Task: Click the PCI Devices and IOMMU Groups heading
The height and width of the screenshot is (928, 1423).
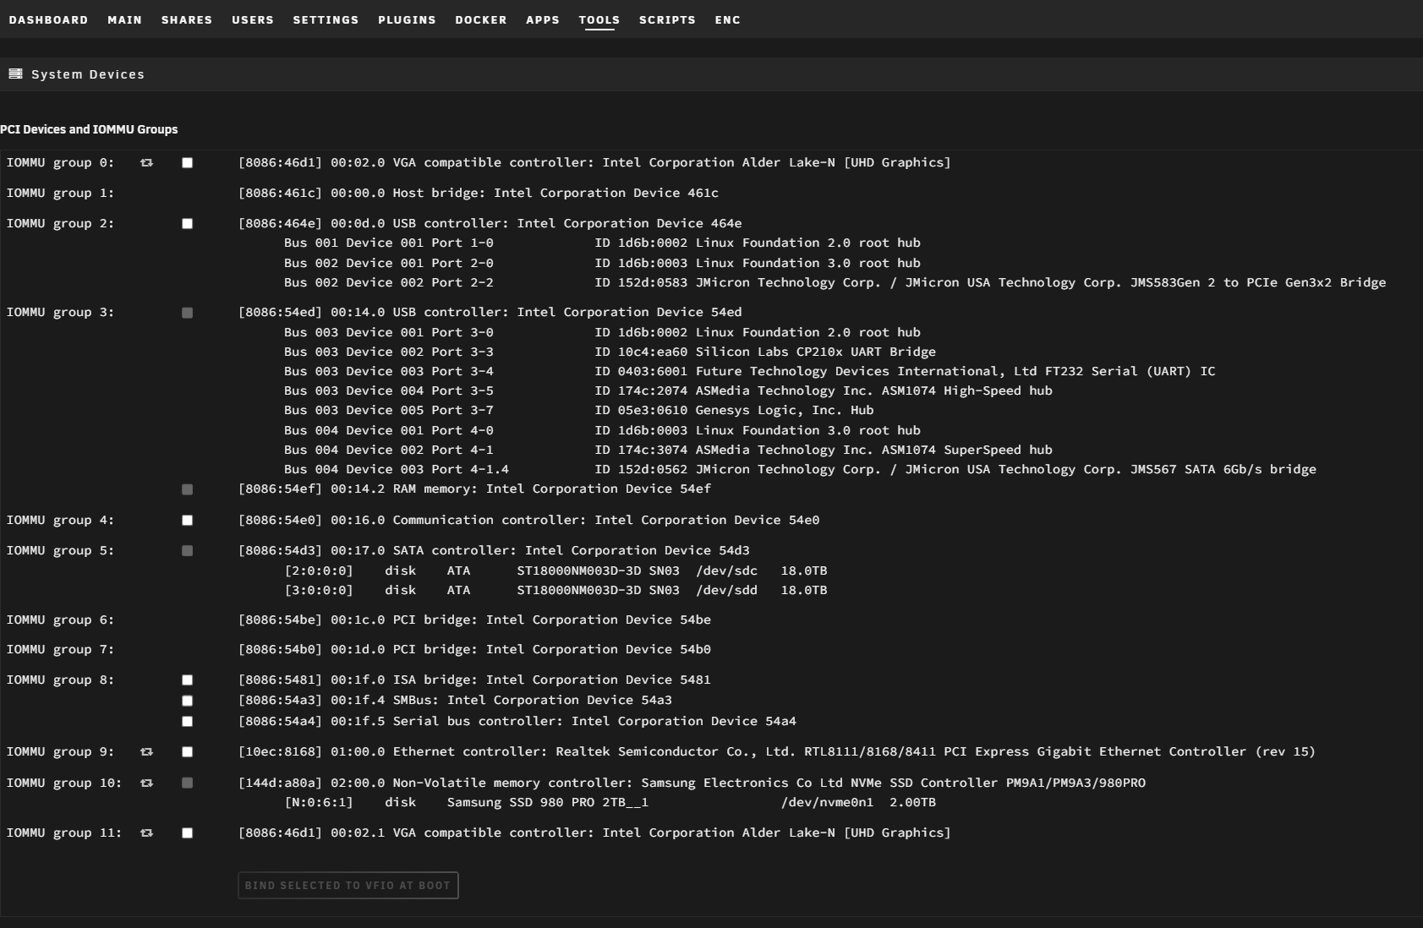Action: point(89,129)
